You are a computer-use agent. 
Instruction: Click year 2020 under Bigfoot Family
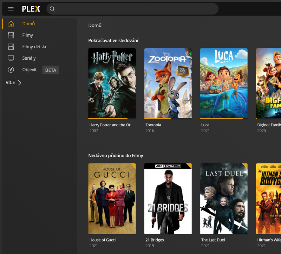[x=262, y=130]
